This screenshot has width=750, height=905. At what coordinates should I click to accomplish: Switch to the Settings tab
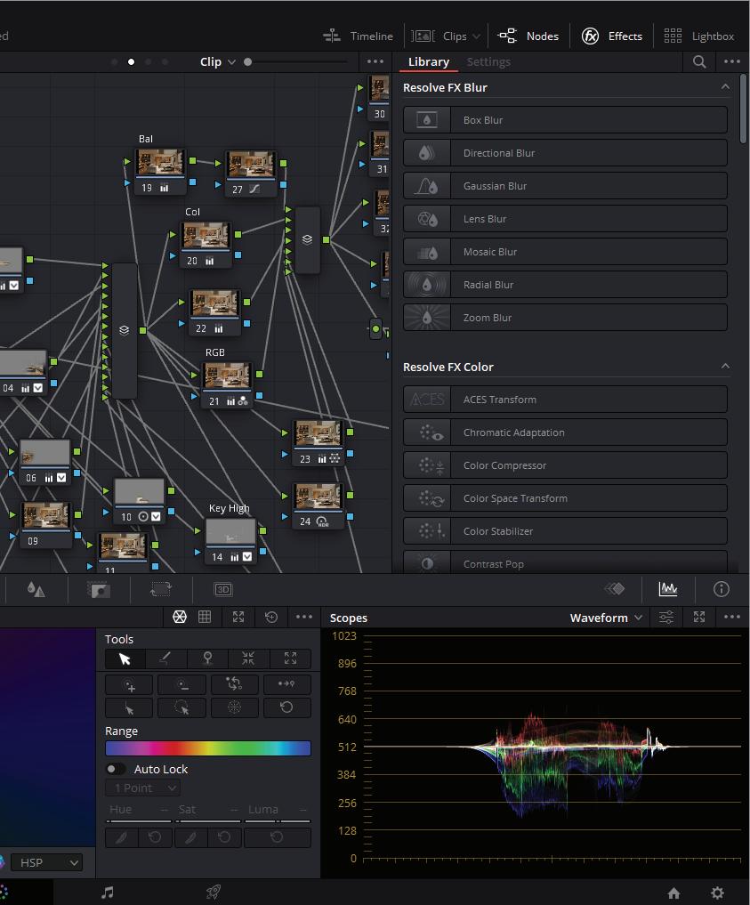pos(488,61)
